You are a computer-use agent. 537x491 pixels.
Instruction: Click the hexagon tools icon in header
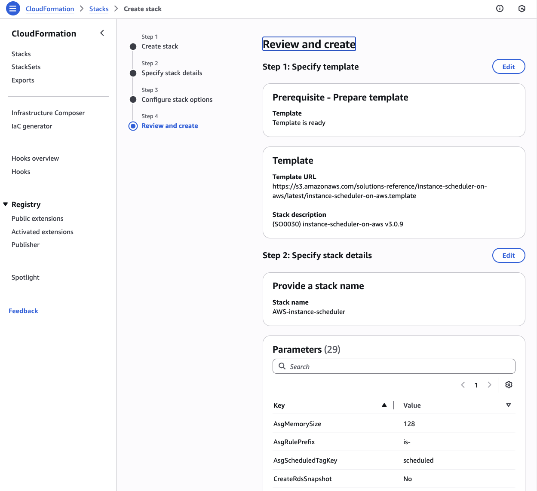522,9
